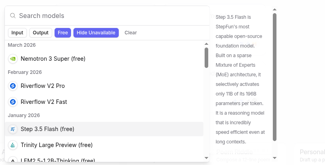Focus the Search models input field
The image size is (325, 165).
[108, 16]
